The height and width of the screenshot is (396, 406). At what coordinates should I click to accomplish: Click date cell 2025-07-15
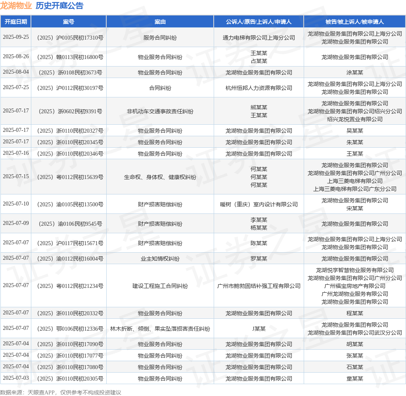click(16, 176)
